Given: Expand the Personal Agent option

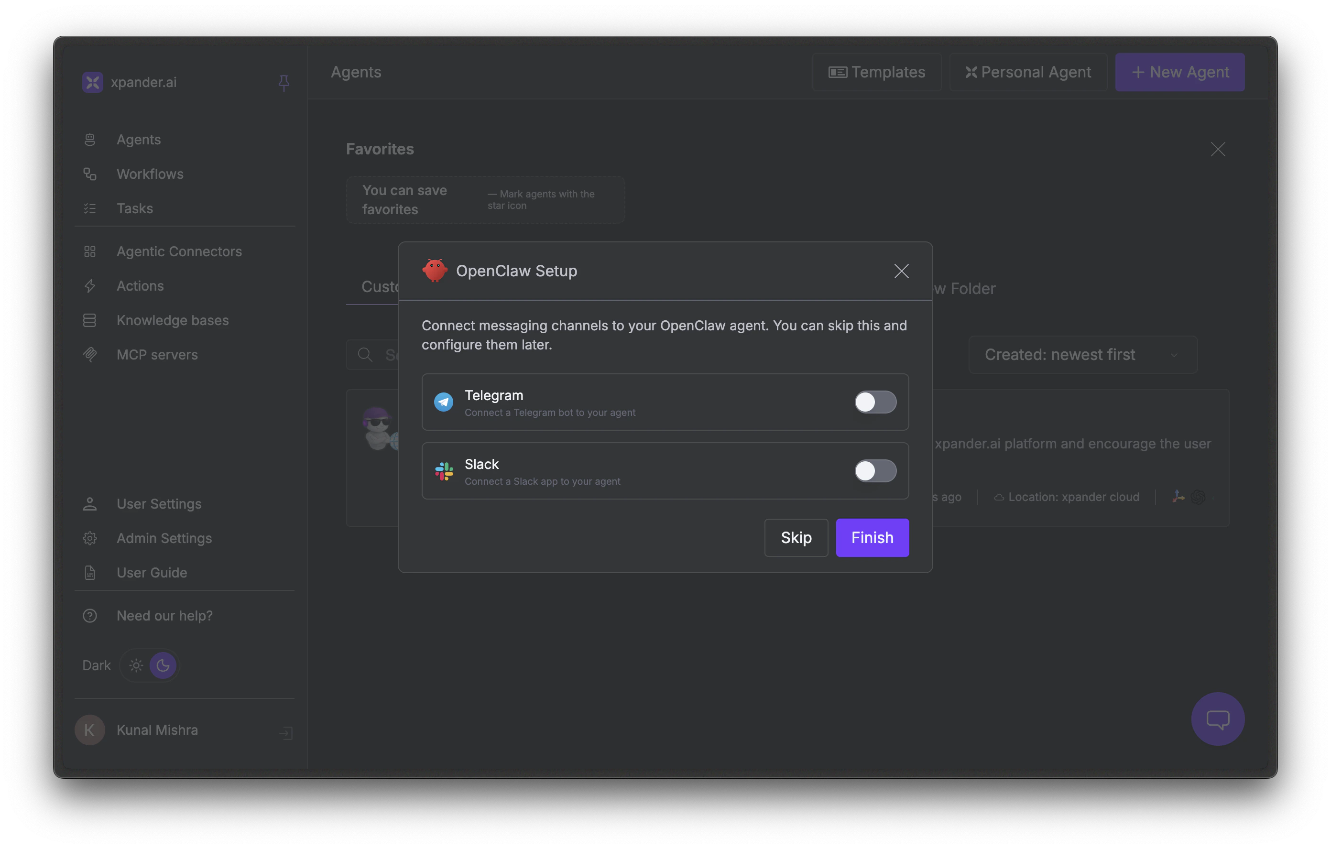Looking at the screenshot, I should 1027,72.
